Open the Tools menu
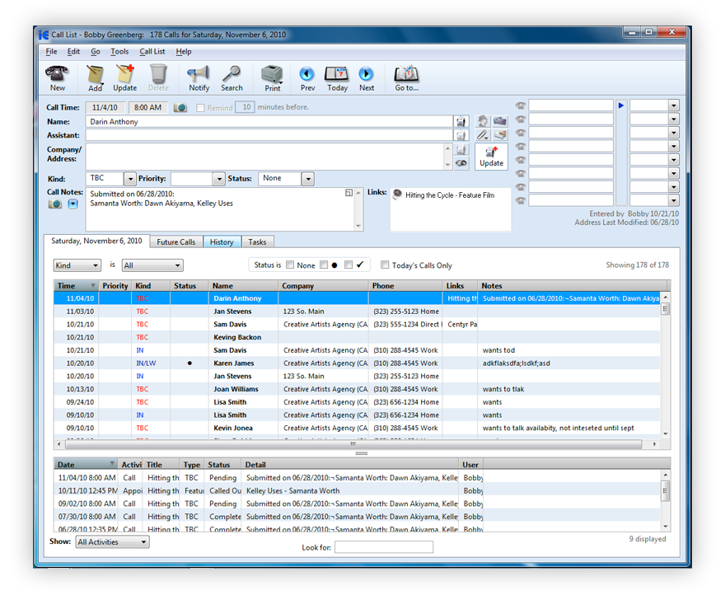Screen dimensions: 725x595 pyautogui.click(x=119, y=51)
